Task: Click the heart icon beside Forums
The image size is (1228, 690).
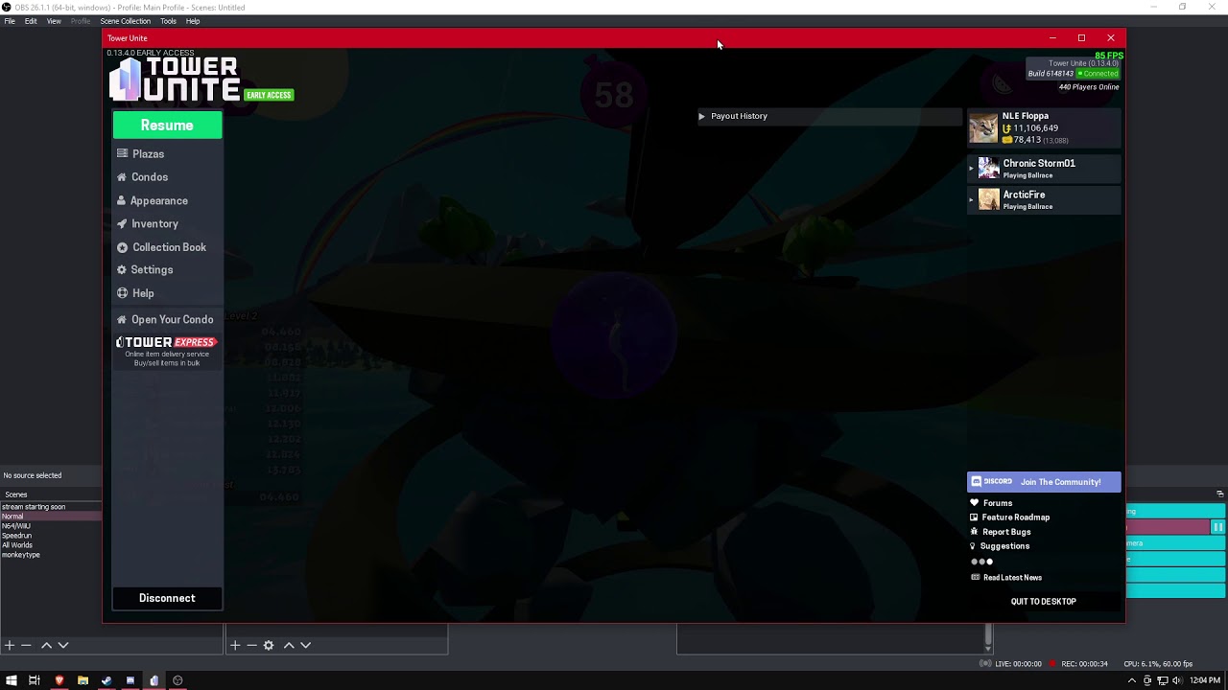Action: click(x=975, y=503)
